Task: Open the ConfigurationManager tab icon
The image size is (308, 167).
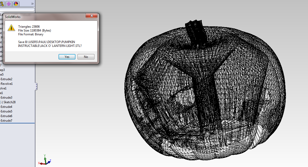Action: pyautogui.click(x=2, y=4)
